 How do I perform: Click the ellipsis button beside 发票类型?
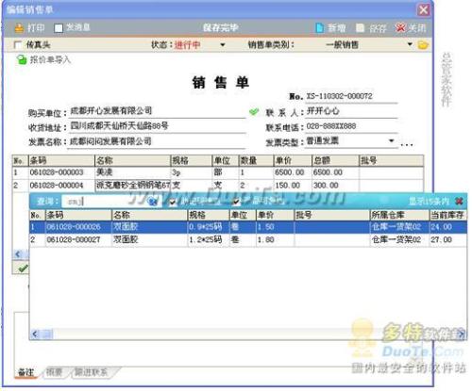point(407,145)
